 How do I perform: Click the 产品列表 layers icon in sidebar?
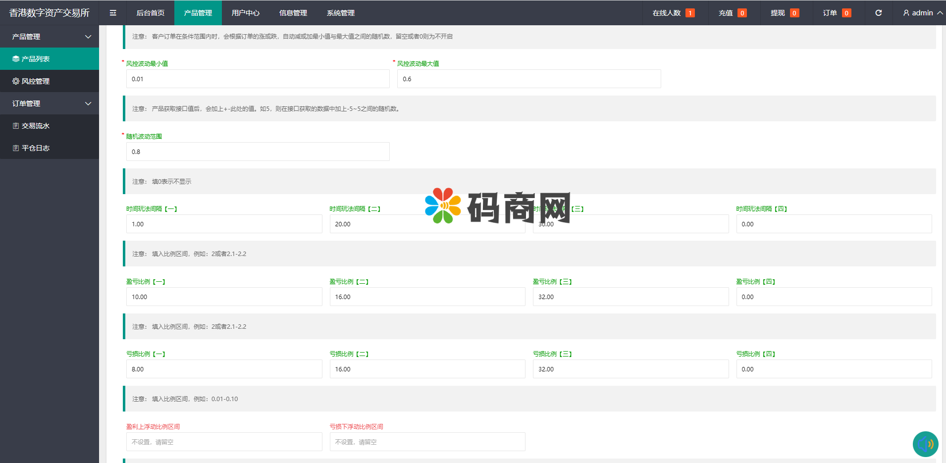(x=16, y=59)
